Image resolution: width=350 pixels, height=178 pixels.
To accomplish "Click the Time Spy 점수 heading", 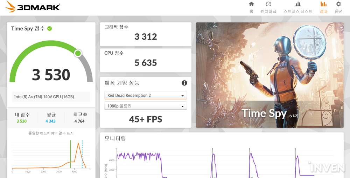I will pyautogui.click(x=28, y=29).
